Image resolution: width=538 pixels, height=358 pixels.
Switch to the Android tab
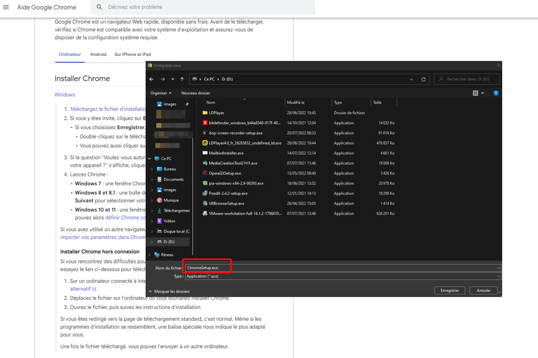(x=98, y=54)
